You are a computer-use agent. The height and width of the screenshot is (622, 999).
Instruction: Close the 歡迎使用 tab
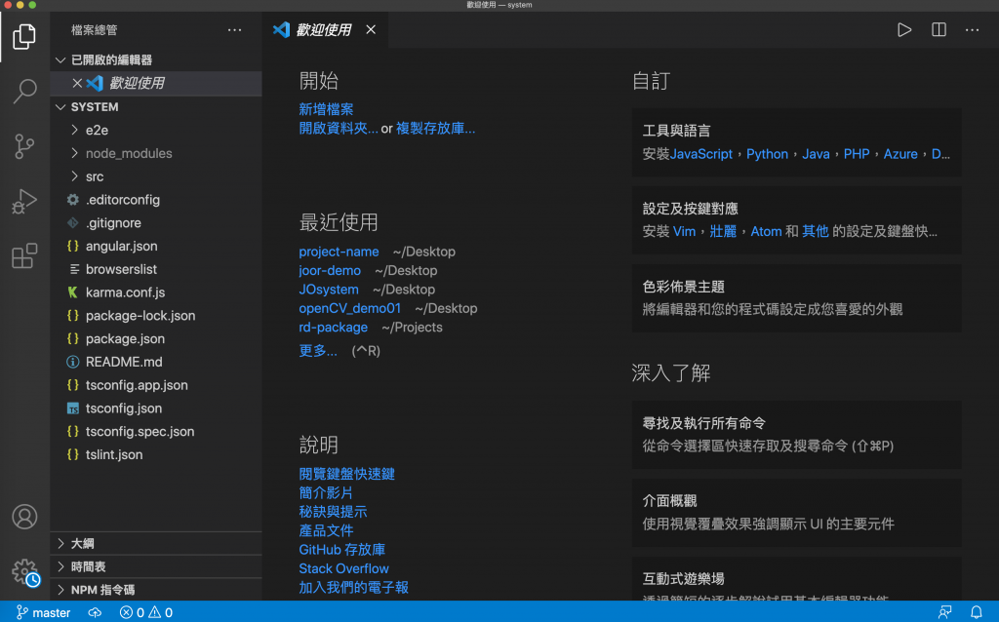point(371,30)
